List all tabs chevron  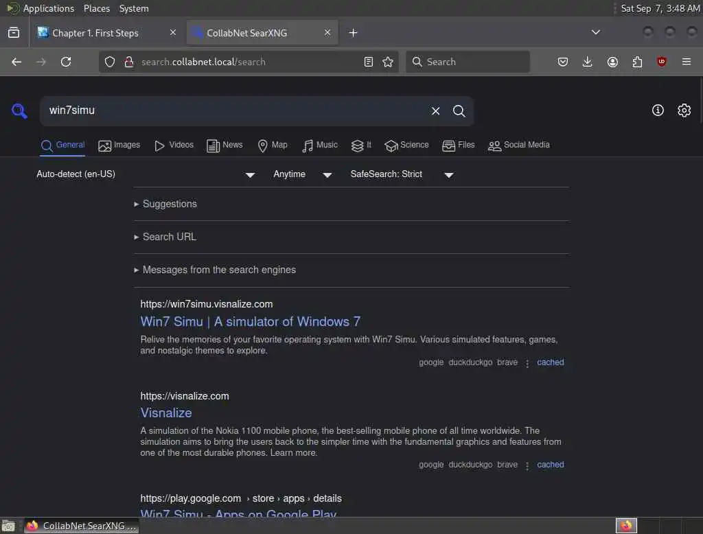[595, 32]
